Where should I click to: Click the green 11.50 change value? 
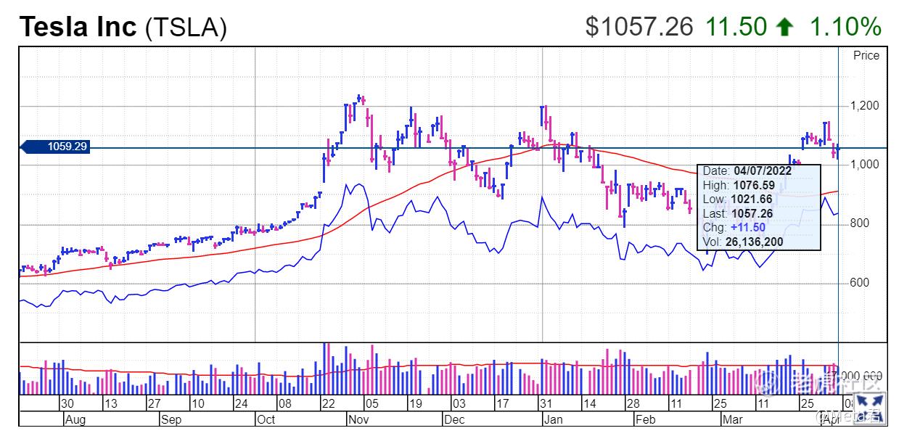[736, 27]
